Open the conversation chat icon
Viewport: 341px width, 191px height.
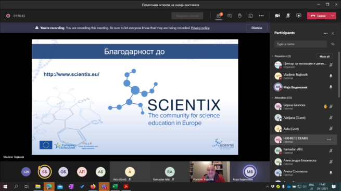pos(230,16)
